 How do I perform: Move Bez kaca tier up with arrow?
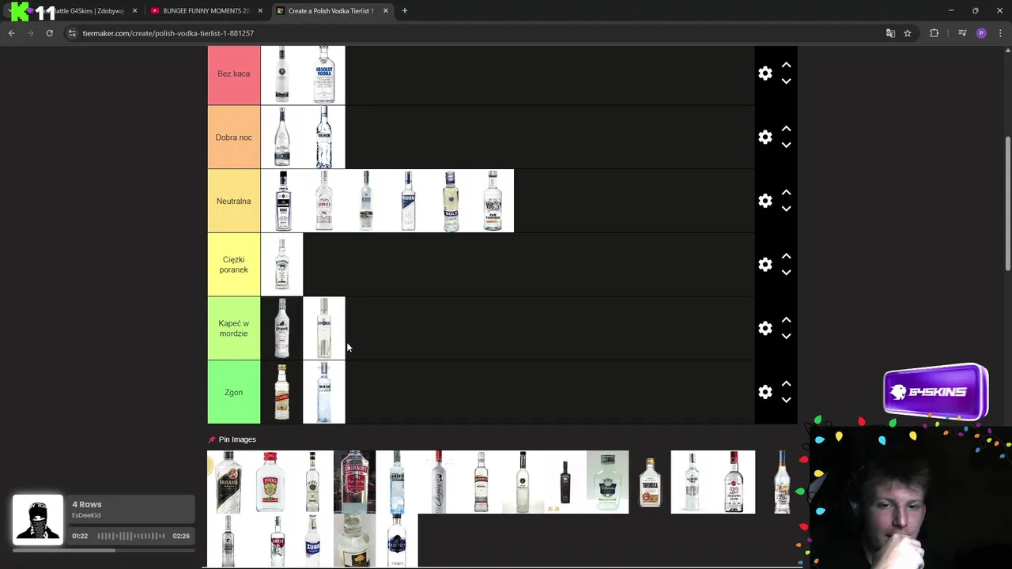(786, 65)
